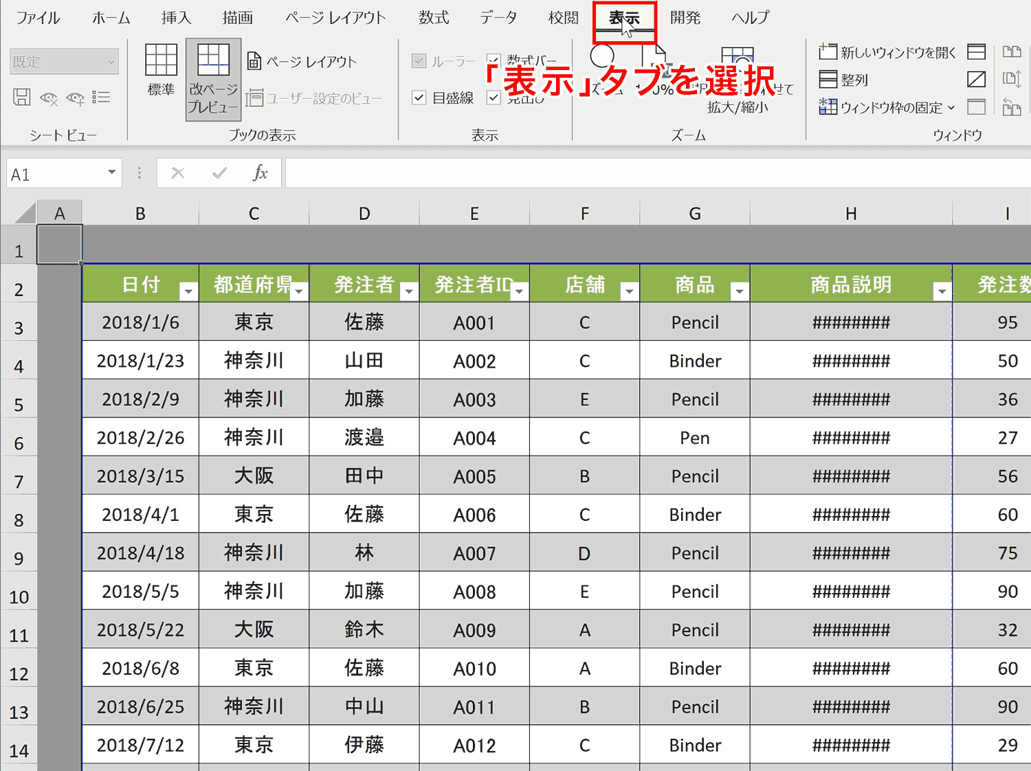The image size is (1031, 771).
Task: Click the split window icon
Action: pos(976,52)
